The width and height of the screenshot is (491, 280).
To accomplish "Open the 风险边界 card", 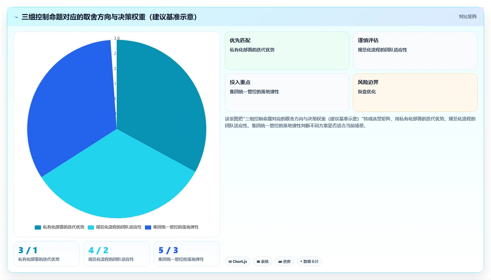I will 415,93.
